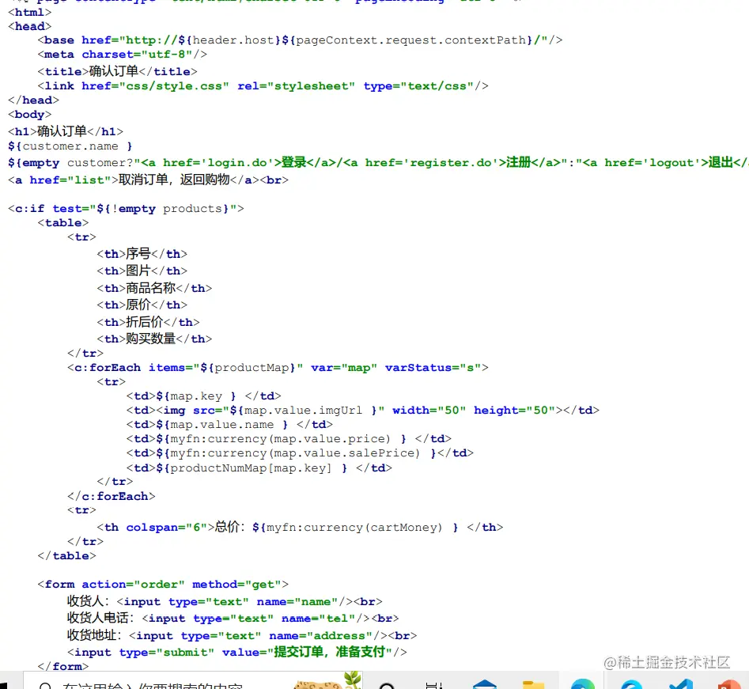Viewport: 749px width, 689px height.
Task: Open the Mail app taskbar icon
Action: click(x=484, y=684)
